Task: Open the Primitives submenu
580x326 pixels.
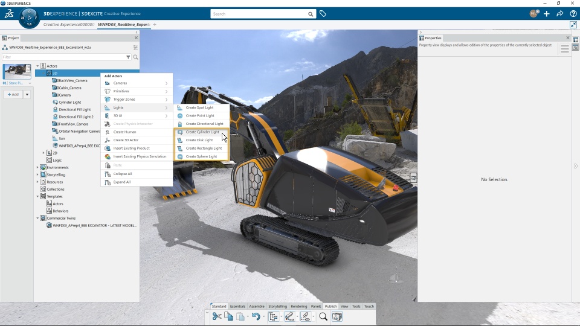Action: coord(137,91)
